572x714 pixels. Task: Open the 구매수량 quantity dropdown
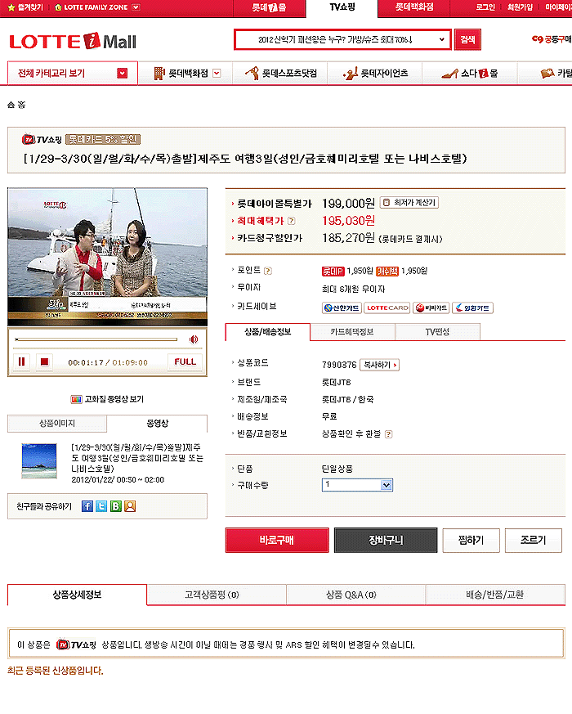click(x=357, y=485)
